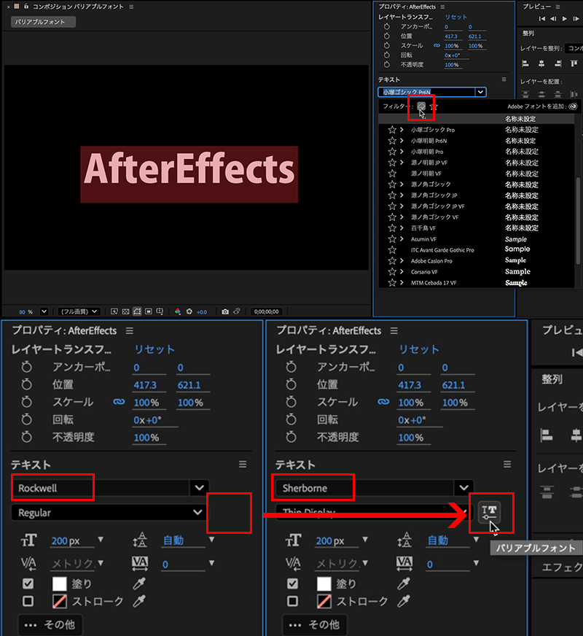Click the favorites star filter in font list

click(434, 106)
